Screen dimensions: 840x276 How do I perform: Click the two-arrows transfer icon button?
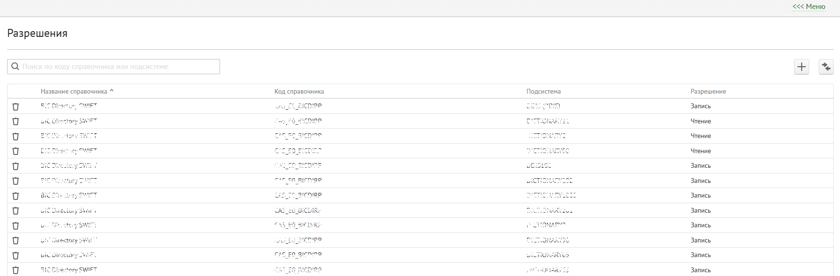(x=826, y=67)
